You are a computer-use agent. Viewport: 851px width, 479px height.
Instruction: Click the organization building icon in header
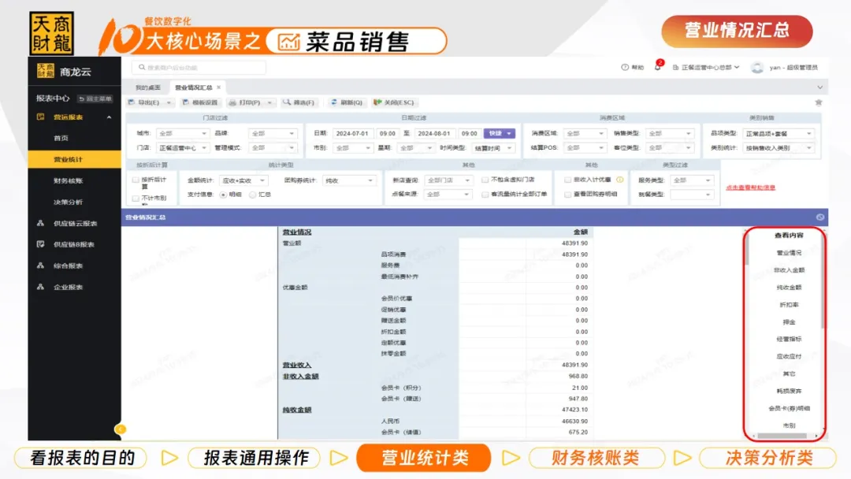pyautogui.click(x=676, y=67)
